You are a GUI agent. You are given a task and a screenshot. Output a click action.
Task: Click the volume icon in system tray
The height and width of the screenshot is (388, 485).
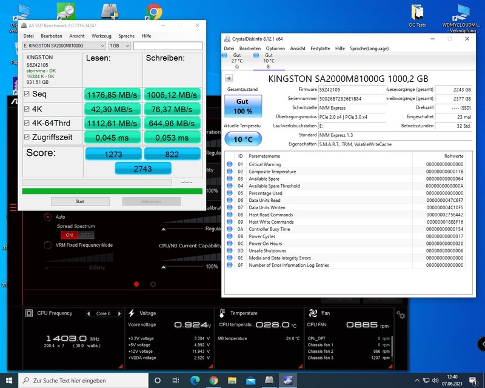click(x=435, y=380)
